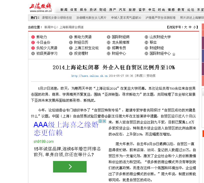Click the ad description starting 15年诚信品牌
Screen dimensions: 204x183
[x=67, y=152]
